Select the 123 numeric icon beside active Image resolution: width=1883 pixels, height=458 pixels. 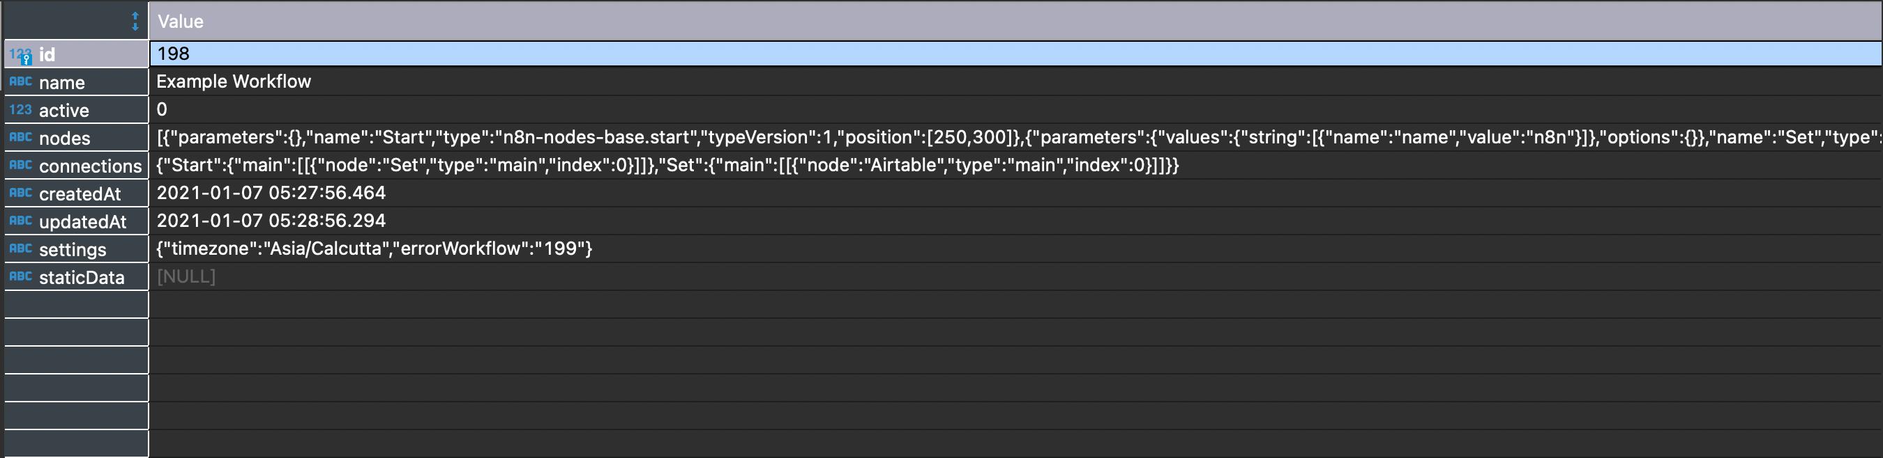[20, 109]
